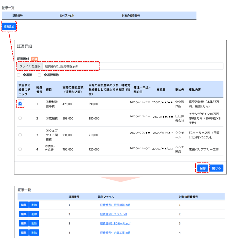Open the 経費番号3_ECモール.pdf attachment link
The width and height of the screenshot is (227, 238).
point(115,224)
